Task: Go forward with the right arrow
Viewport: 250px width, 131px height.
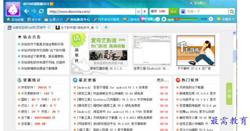Action: 34,11
